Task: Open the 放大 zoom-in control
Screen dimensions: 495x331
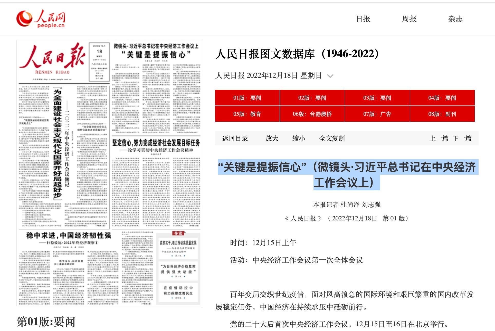Action: pos(272,138)
